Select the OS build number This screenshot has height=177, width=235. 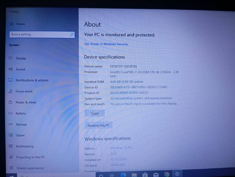[118, 165]
